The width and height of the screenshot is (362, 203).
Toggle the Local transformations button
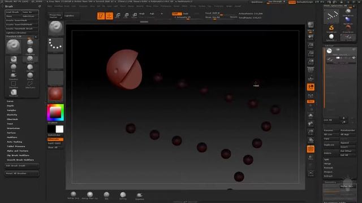pyautogui.click(x=311, y=87)
